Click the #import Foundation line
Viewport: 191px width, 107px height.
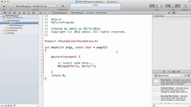pos(71,41)
